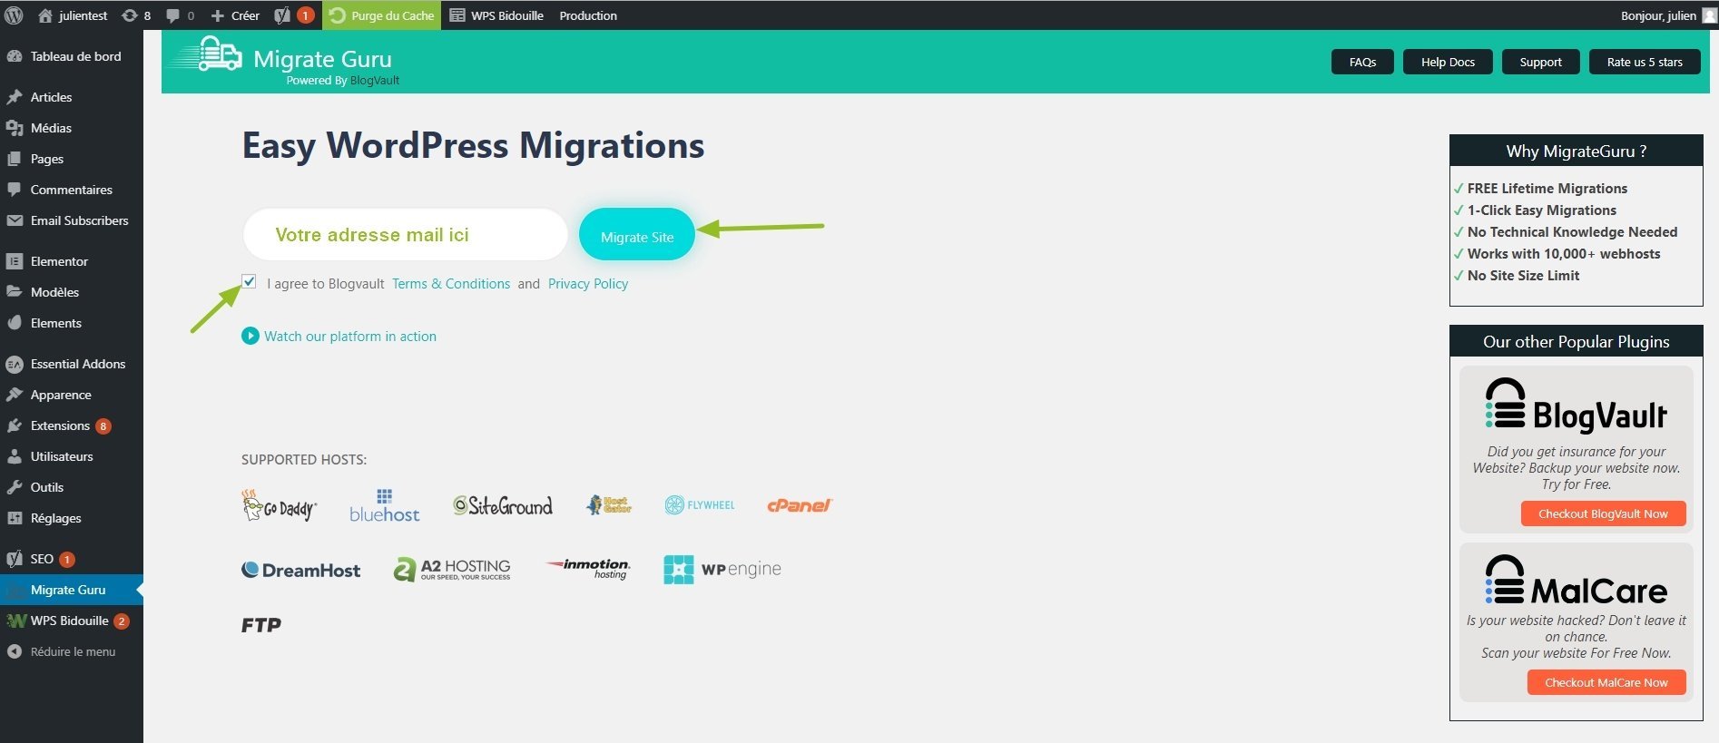Image resolution: width=1719 pixels, height=743 pixels.
Task: Click the Modèles folder icon
Action: pyautogui.click(x=15, y=292)
